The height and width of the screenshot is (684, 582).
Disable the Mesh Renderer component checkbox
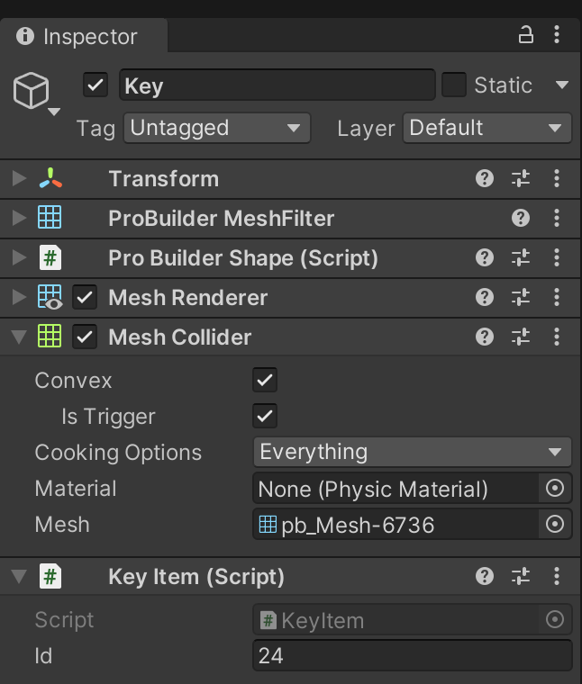click(85, 297)
